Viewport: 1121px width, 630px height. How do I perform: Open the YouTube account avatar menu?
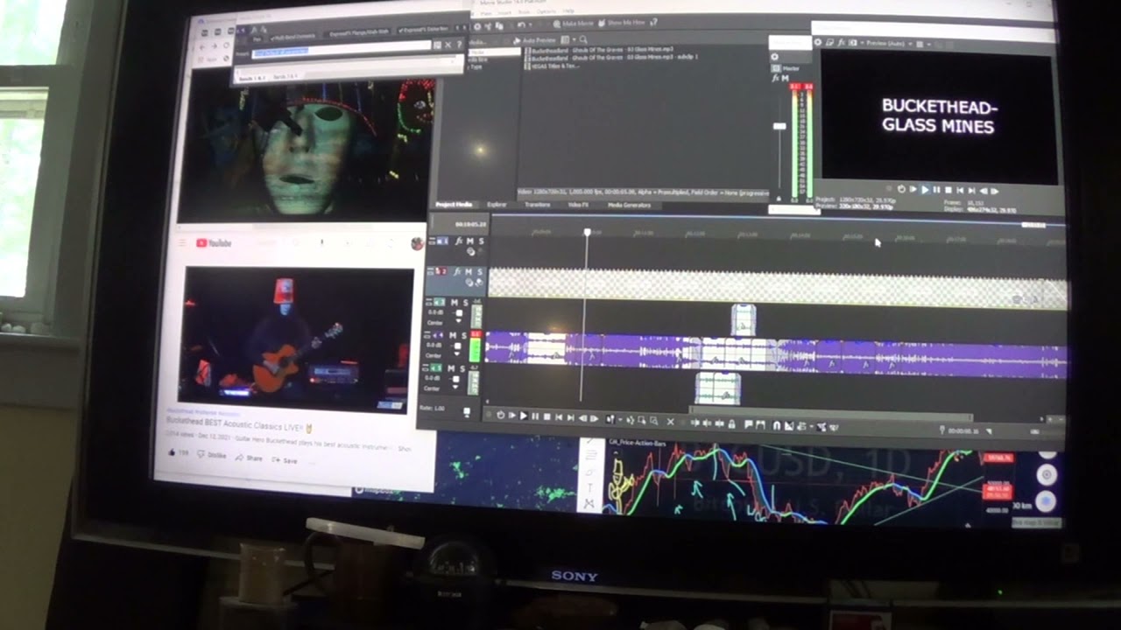(417, 243)
